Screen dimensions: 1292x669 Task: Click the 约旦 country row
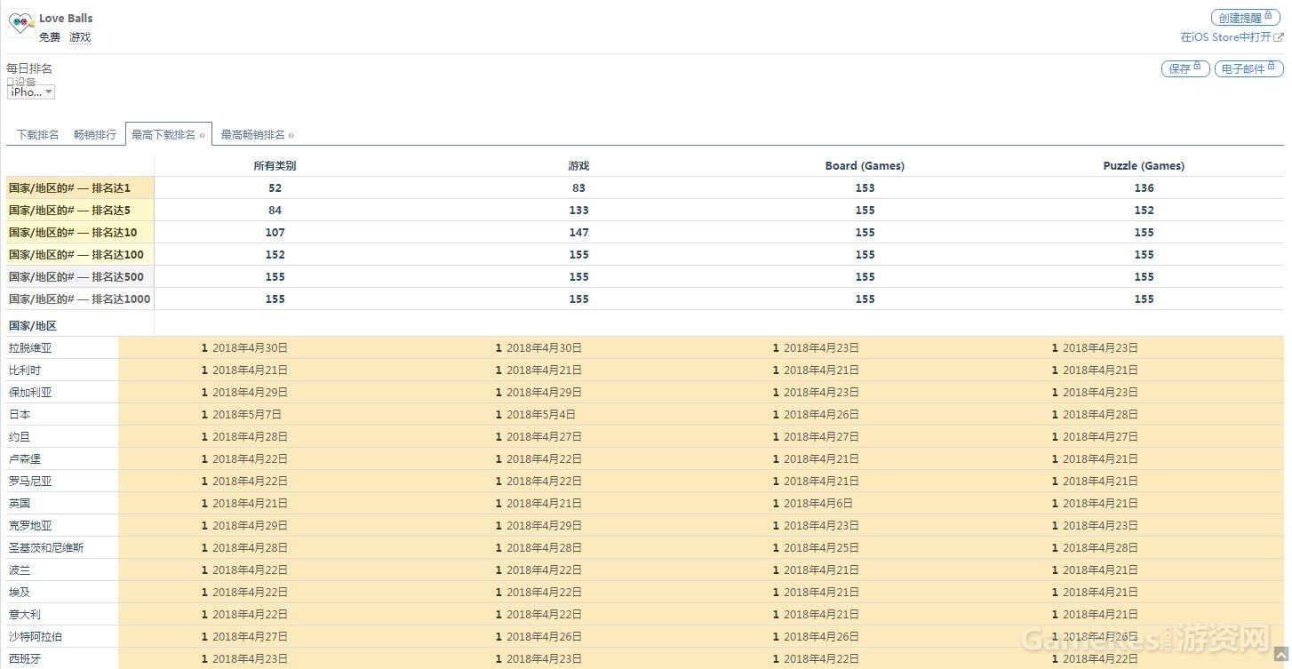pyautogui.click(x=645, y=437)
